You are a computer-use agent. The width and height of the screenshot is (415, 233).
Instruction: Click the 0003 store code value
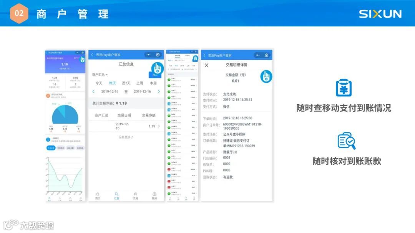(227, 158)
